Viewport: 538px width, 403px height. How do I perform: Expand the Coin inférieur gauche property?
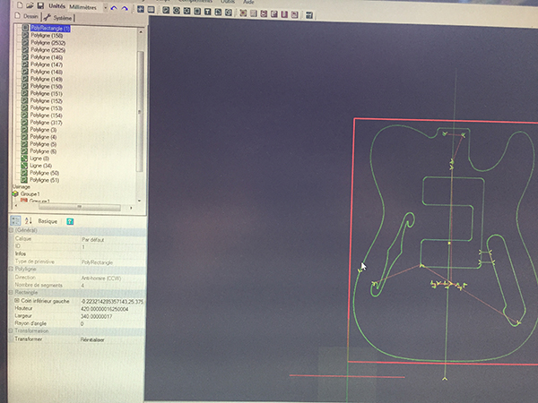[x=17, y=301]
